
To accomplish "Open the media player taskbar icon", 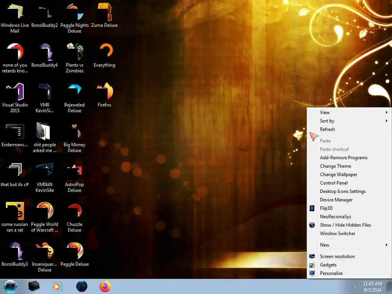I will [x=57, y=286].
